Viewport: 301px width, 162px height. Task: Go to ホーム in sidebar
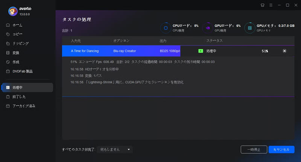click(x=17, y=25)
